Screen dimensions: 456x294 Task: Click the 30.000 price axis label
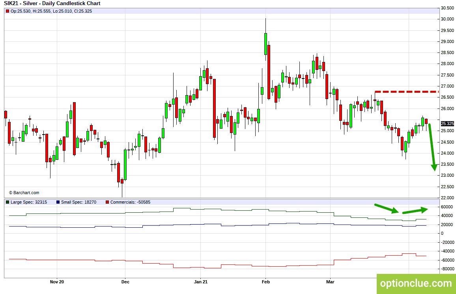pyautogui.click(x=447, y=19)
